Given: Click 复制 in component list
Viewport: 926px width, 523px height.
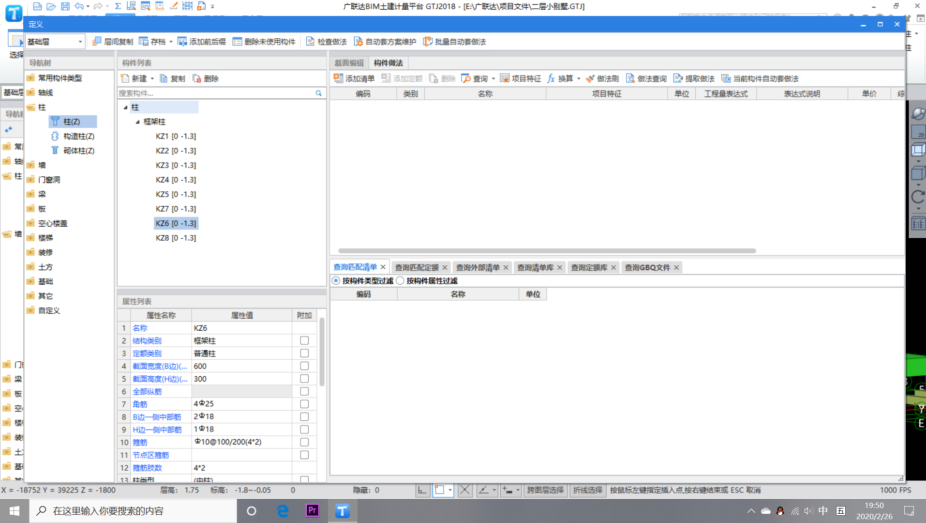Looking at the screenshot, I should [172, 78].
